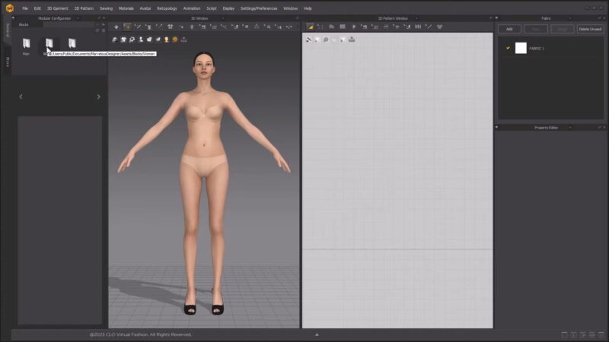609x342 pixels.
Task: Click the Delete Unused button
Action: [x=590, y=29]
